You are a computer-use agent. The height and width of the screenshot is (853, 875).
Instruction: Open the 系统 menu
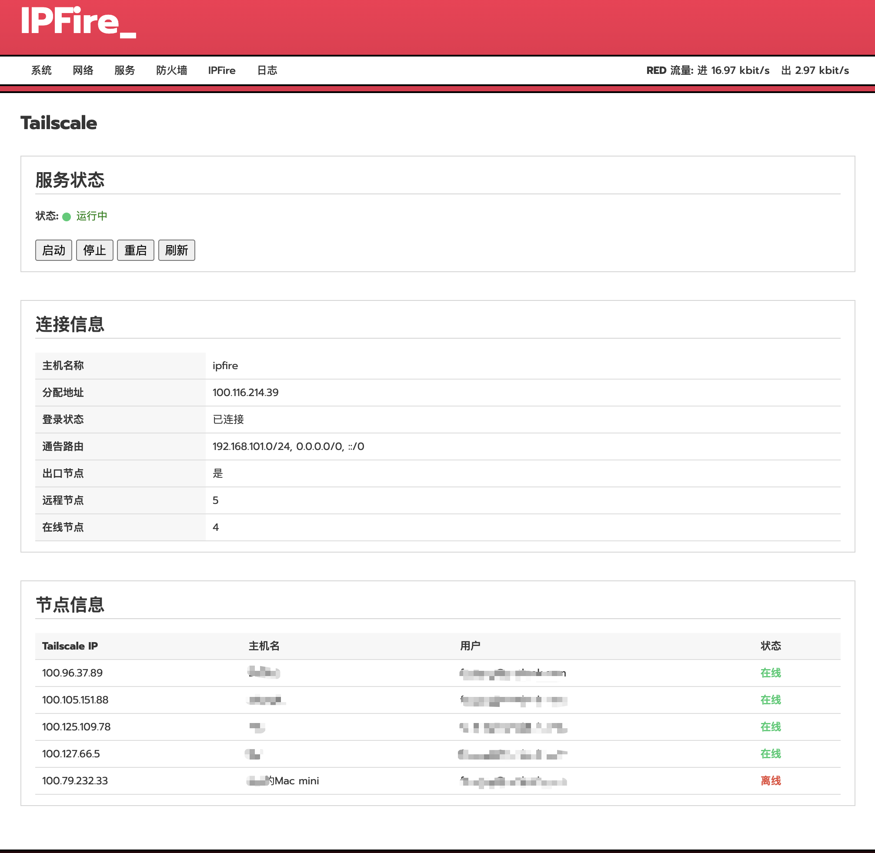coord(41,70)
